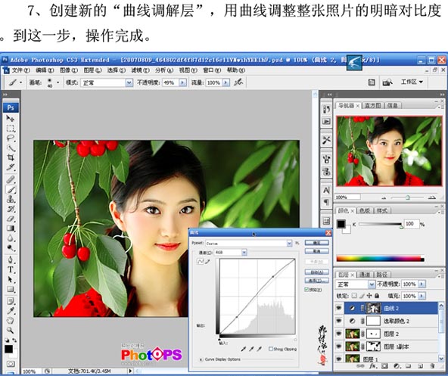Open layer blend mode dropdown

371,284
